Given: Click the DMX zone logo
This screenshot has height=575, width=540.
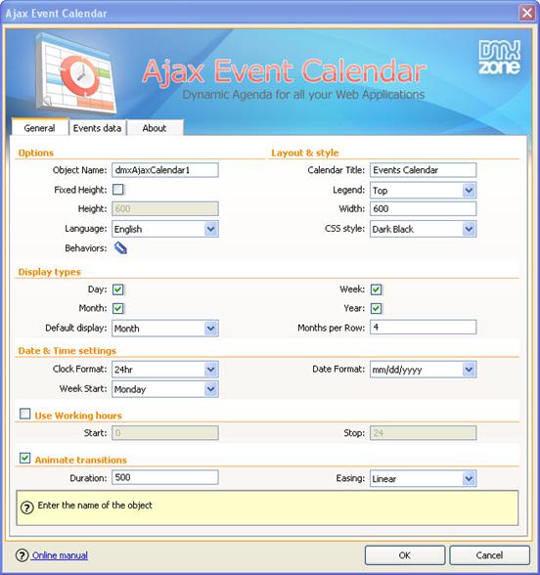Looking at the screenshot, I should click(x=499, y=57).
